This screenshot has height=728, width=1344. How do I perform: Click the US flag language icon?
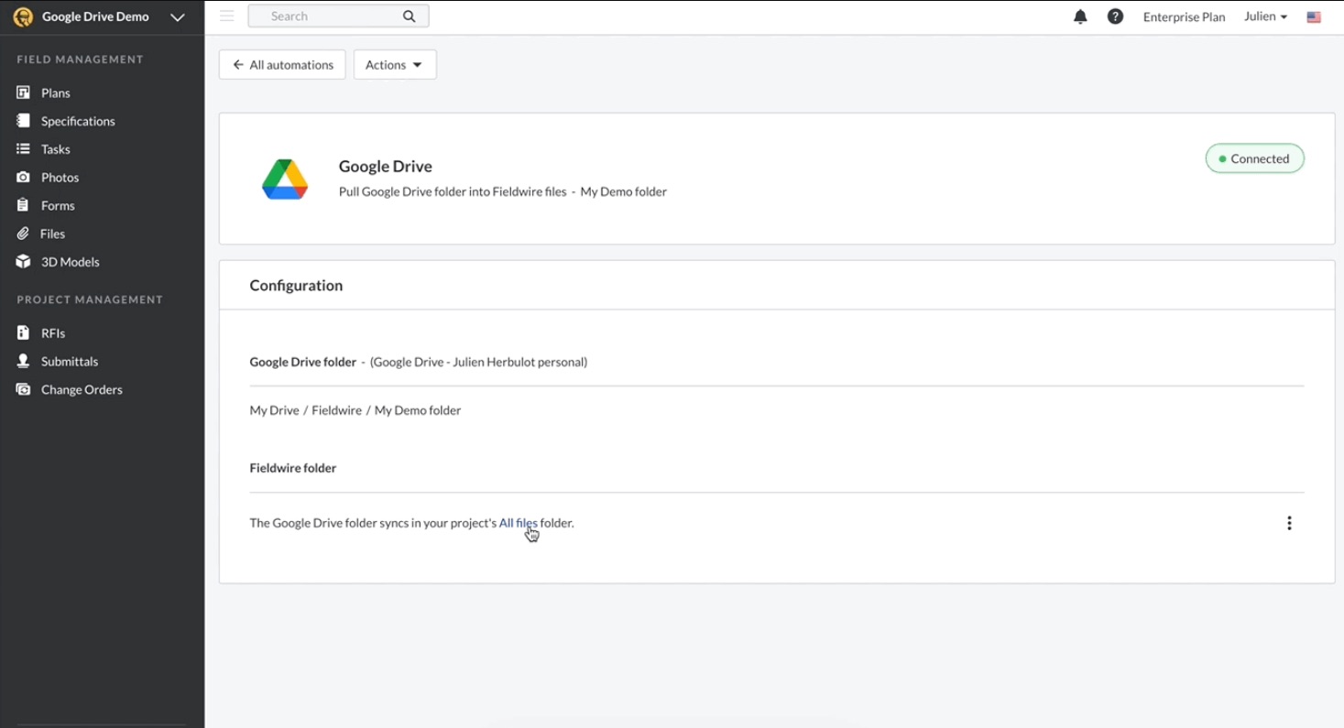click(x=1314, y=16)
